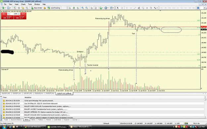Select the Text tool (A)
Screen dimensions: 207x129
pos(147,8)
